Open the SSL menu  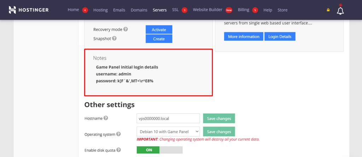pos(175,10)
